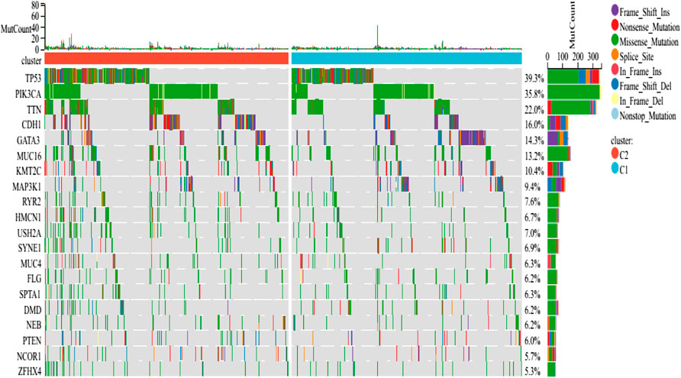The height and width of the screenshot is (378, 681).
Task: Select the KMT2C gene label
Action: pos(29,171)
